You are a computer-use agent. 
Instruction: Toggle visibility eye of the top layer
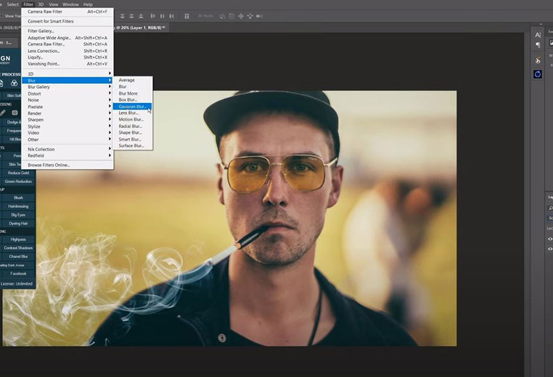(x=550, y=239)
